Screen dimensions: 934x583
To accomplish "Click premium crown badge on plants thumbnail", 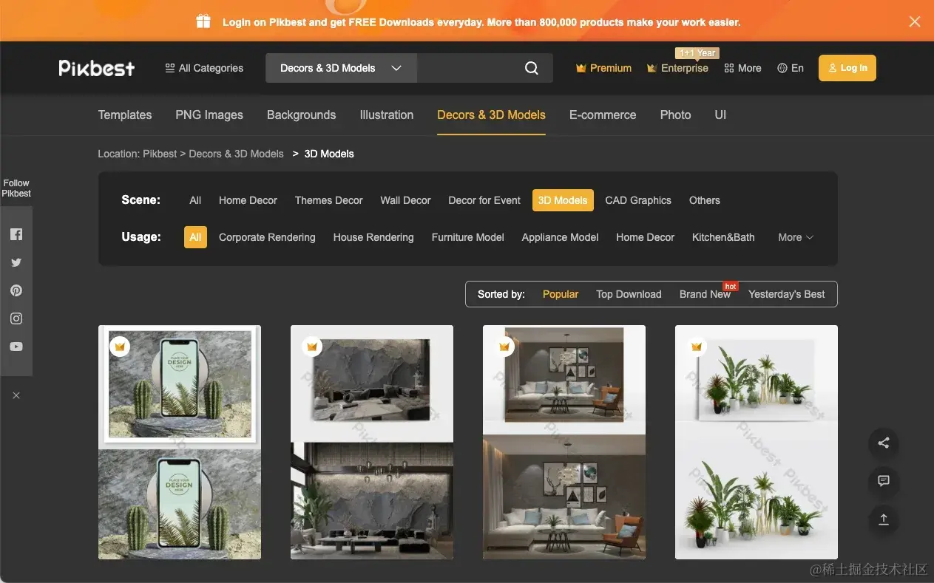I will [x=697, y=347].
